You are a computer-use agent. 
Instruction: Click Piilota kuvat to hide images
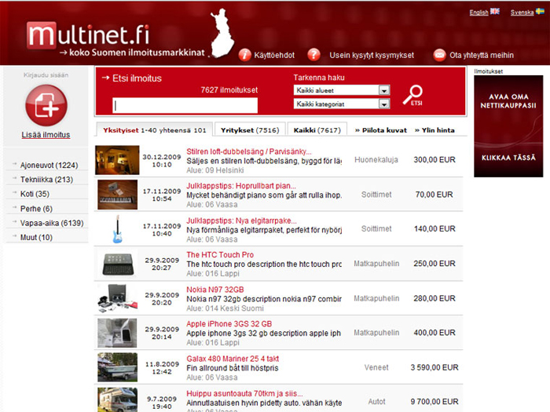coord(381,130)
